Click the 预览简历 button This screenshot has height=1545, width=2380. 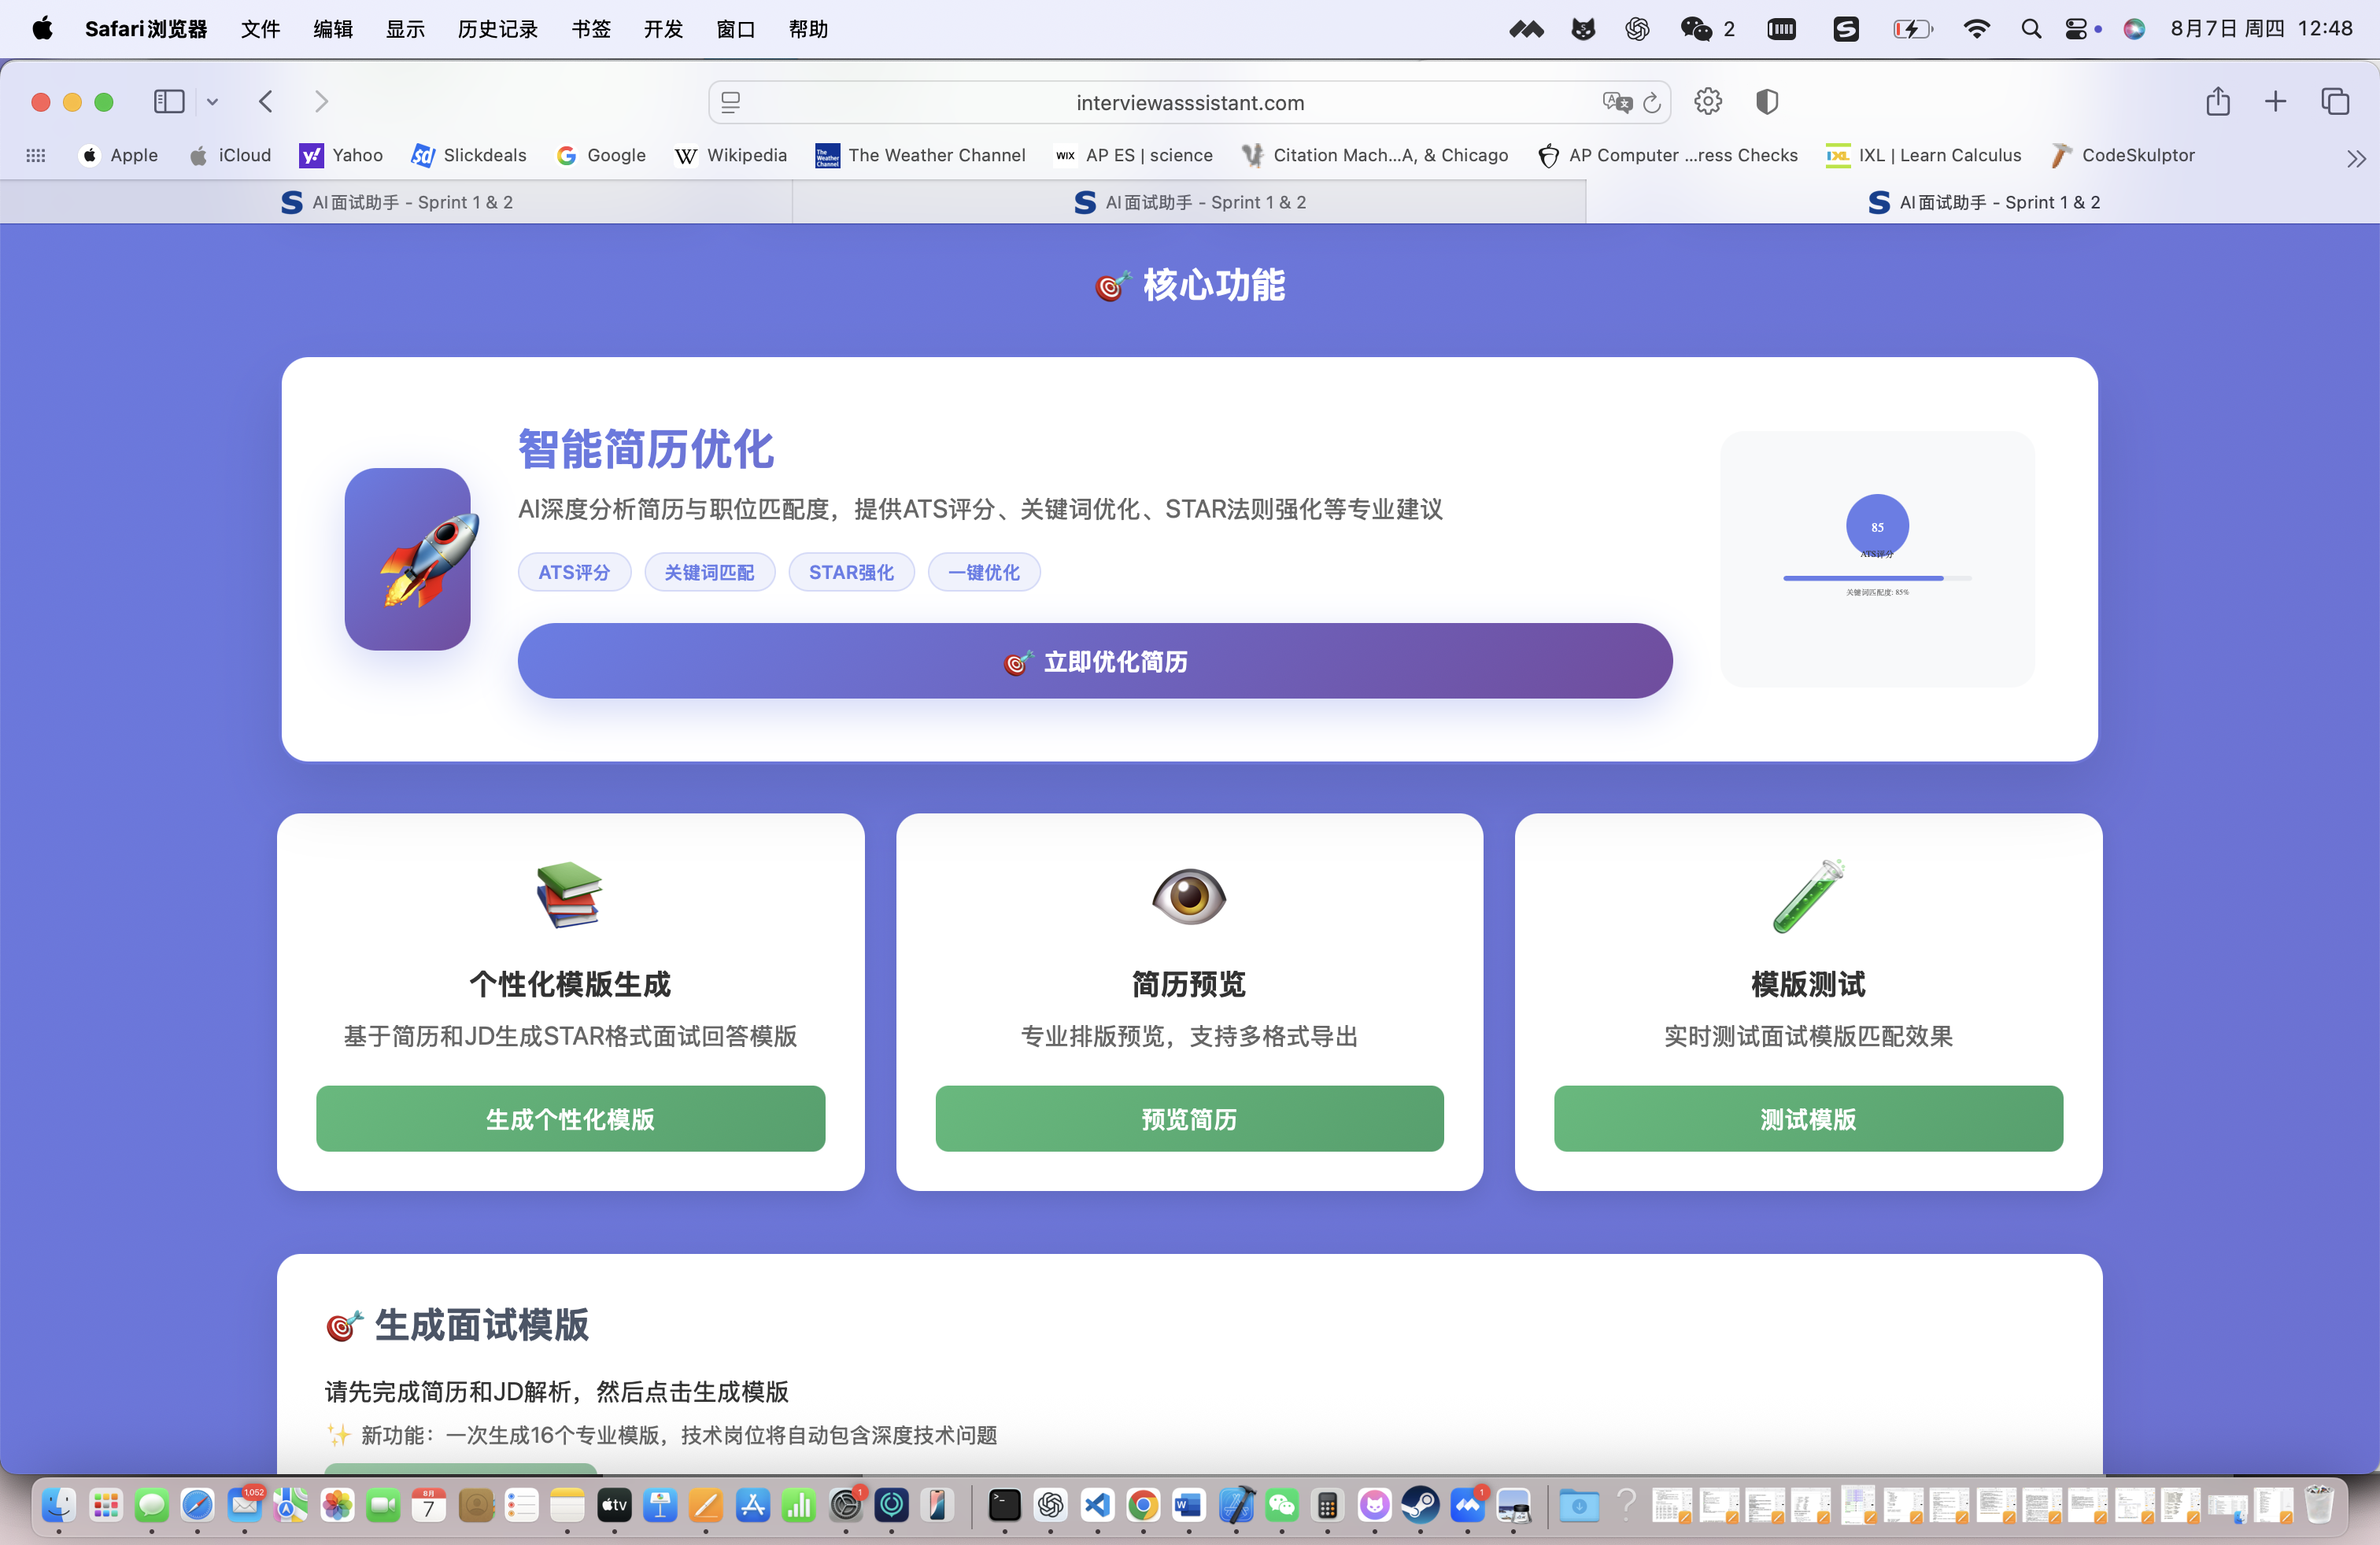(1189, 1119)
